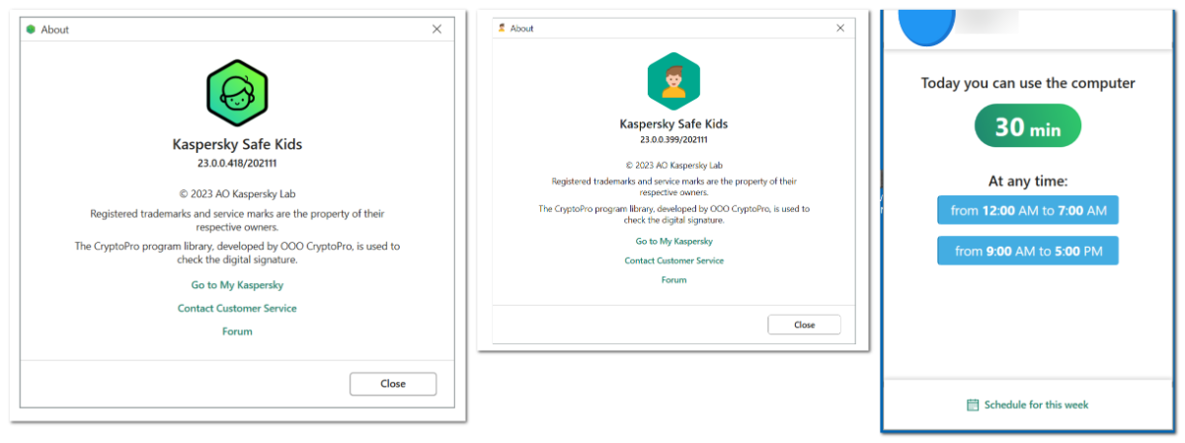Select the 9:00 AM to 5:00 PM time slot

[1027, 252]
